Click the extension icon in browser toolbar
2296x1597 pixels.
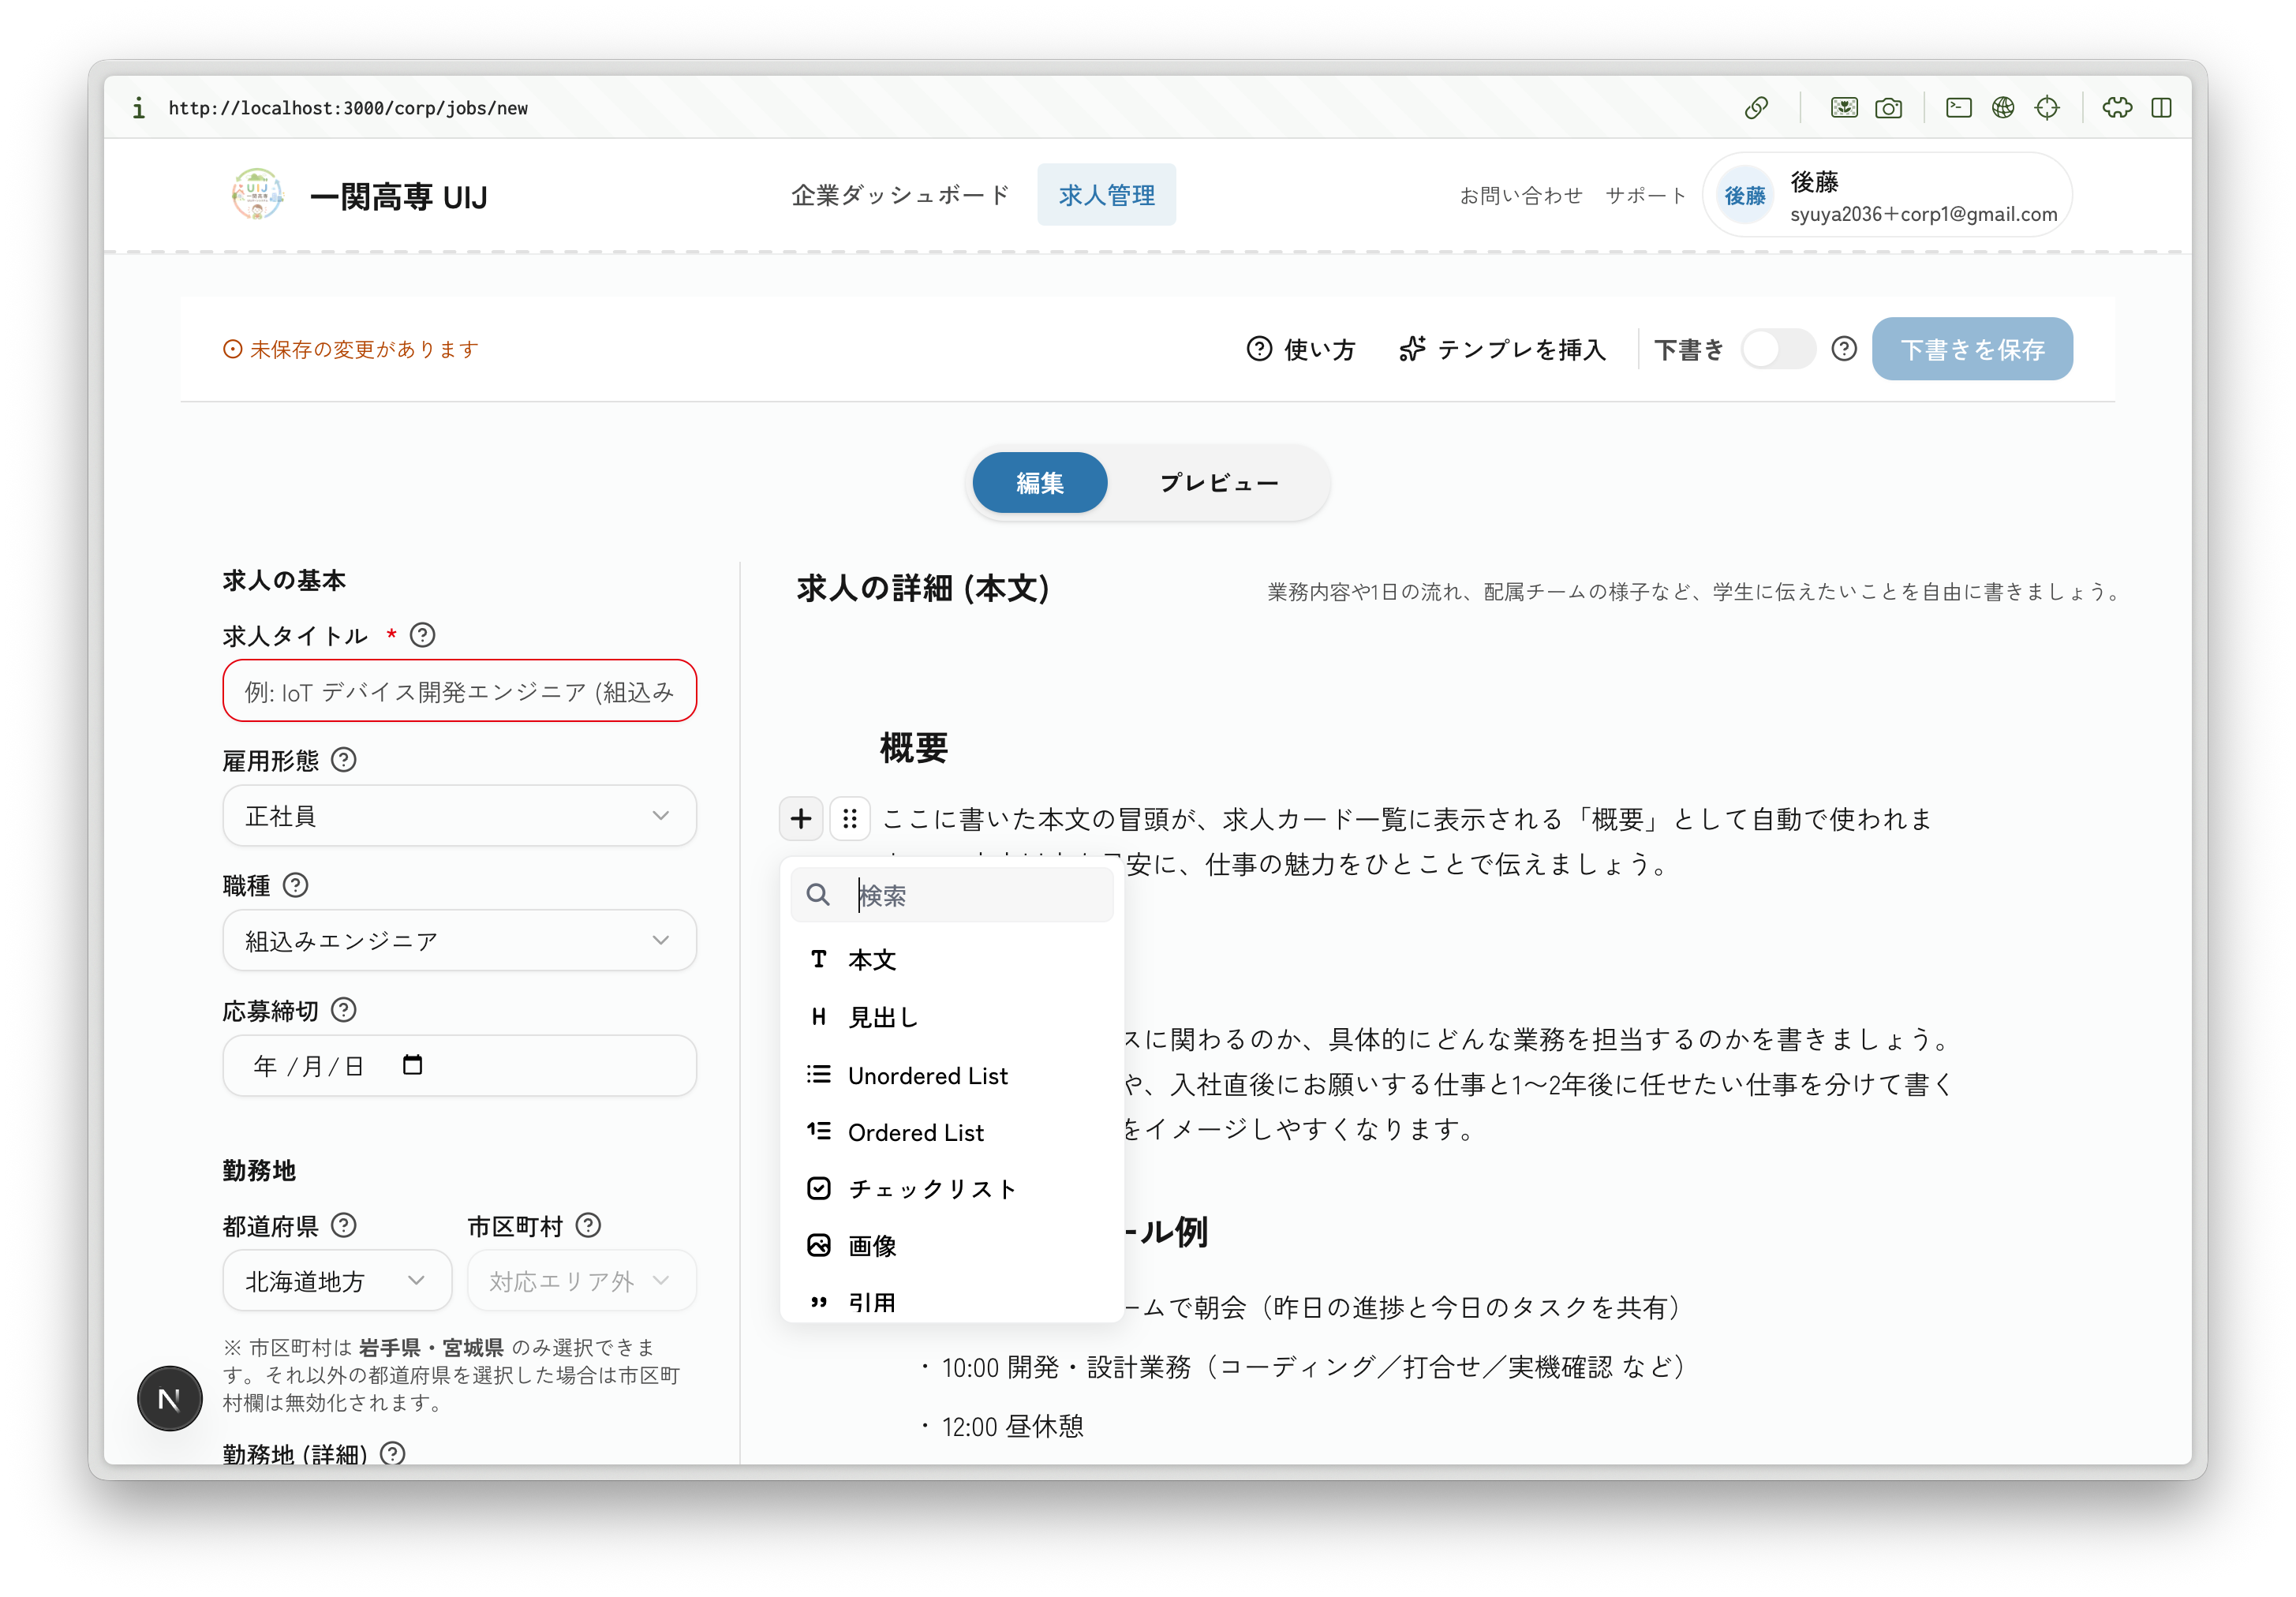2117,108
